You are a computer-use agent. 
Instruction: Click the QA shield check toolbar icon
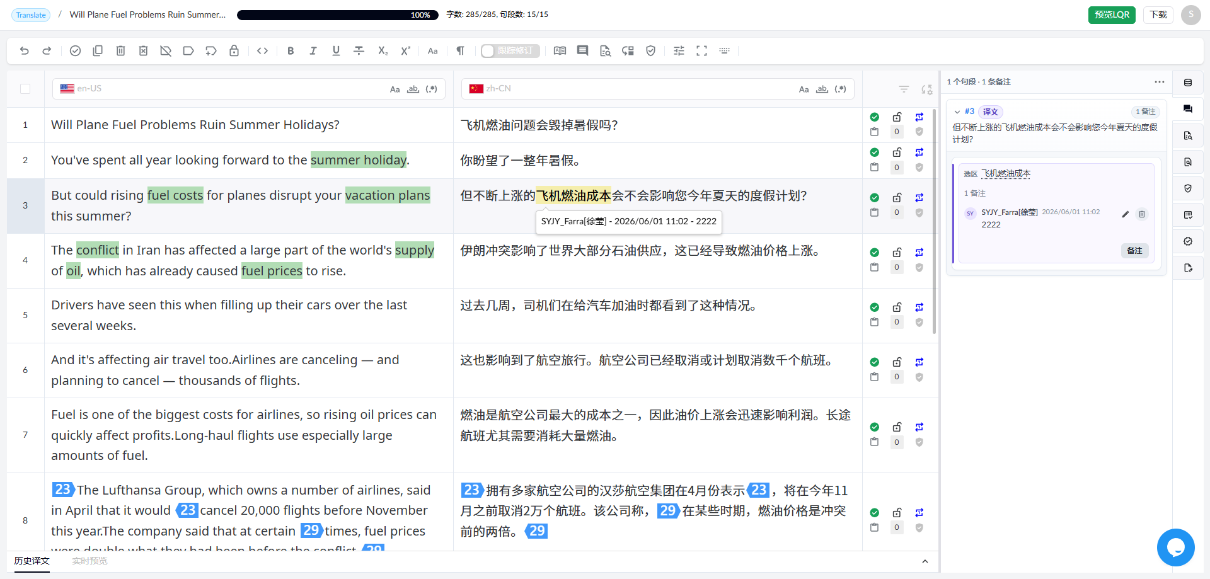click(651, 51)
